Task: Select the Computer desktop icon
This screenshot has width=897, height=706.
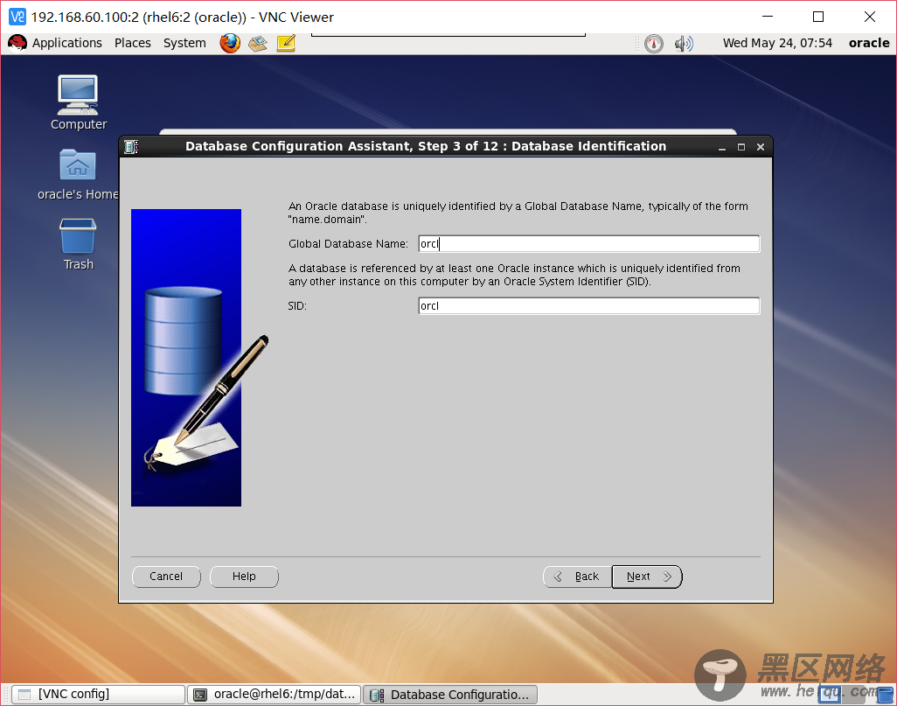Action: (x=79, y=103)
